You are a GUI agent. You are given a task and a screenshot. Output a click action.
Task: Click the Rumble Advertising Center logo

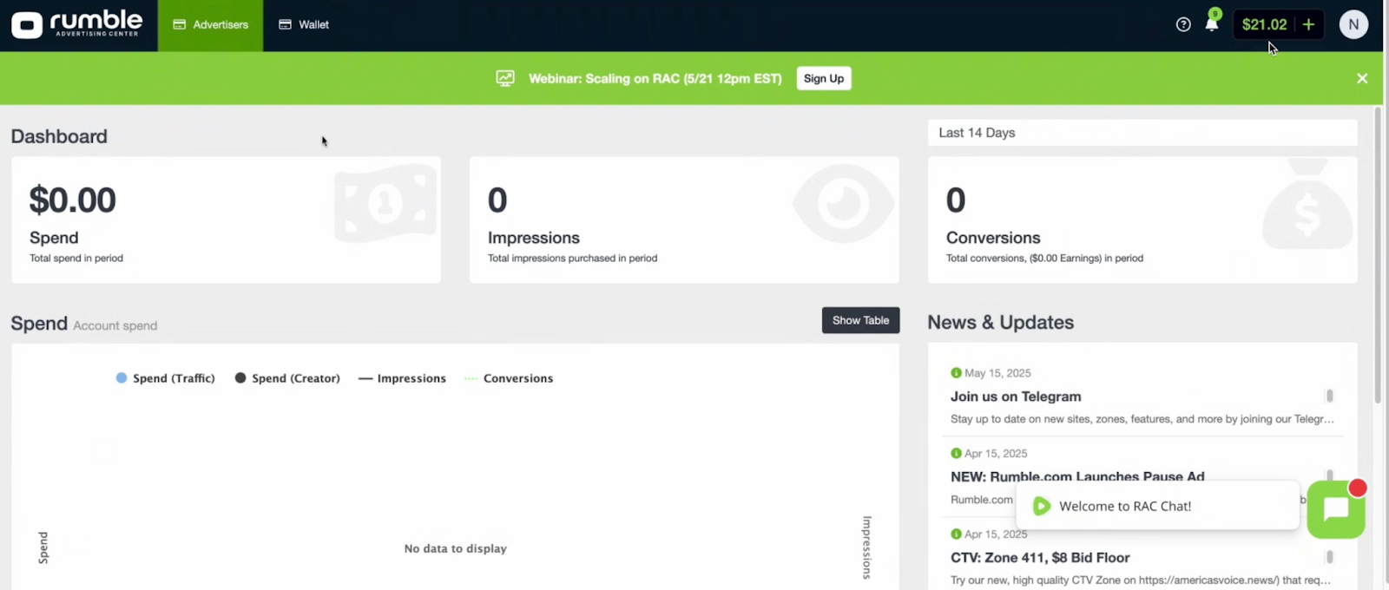tap(77, 24)
